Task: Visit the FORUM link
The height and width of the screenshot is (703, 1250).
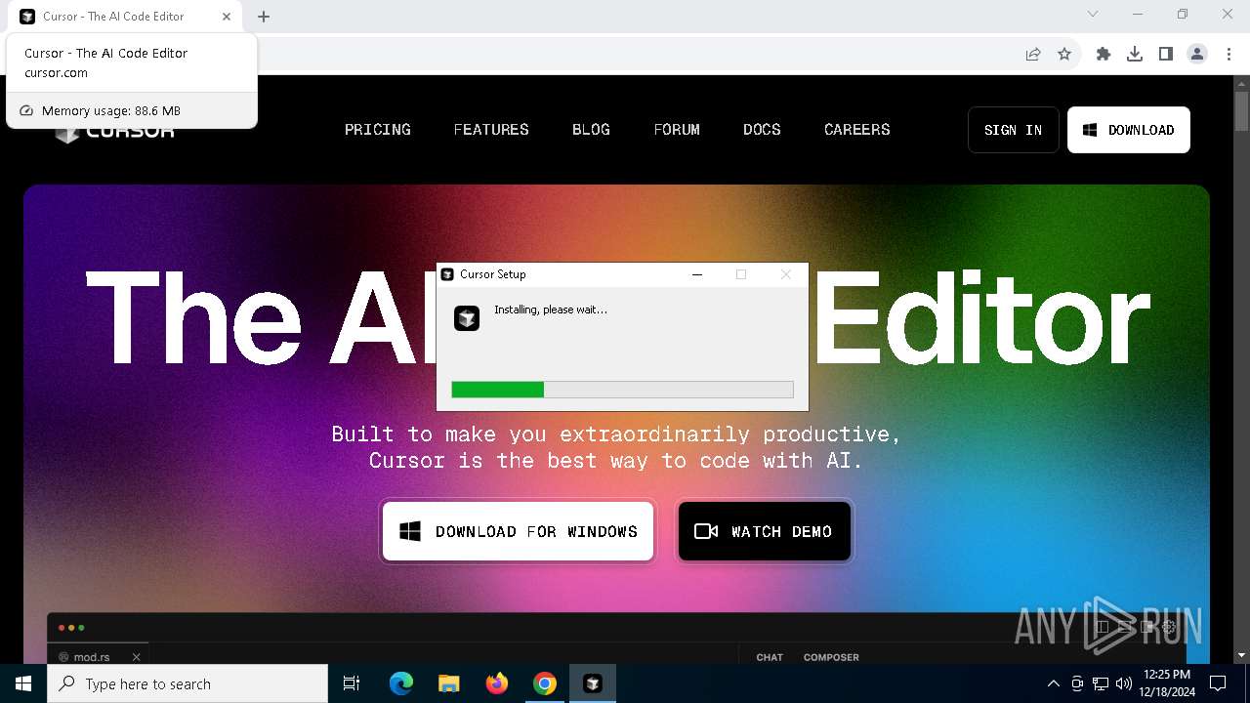Action: [677, 129]
